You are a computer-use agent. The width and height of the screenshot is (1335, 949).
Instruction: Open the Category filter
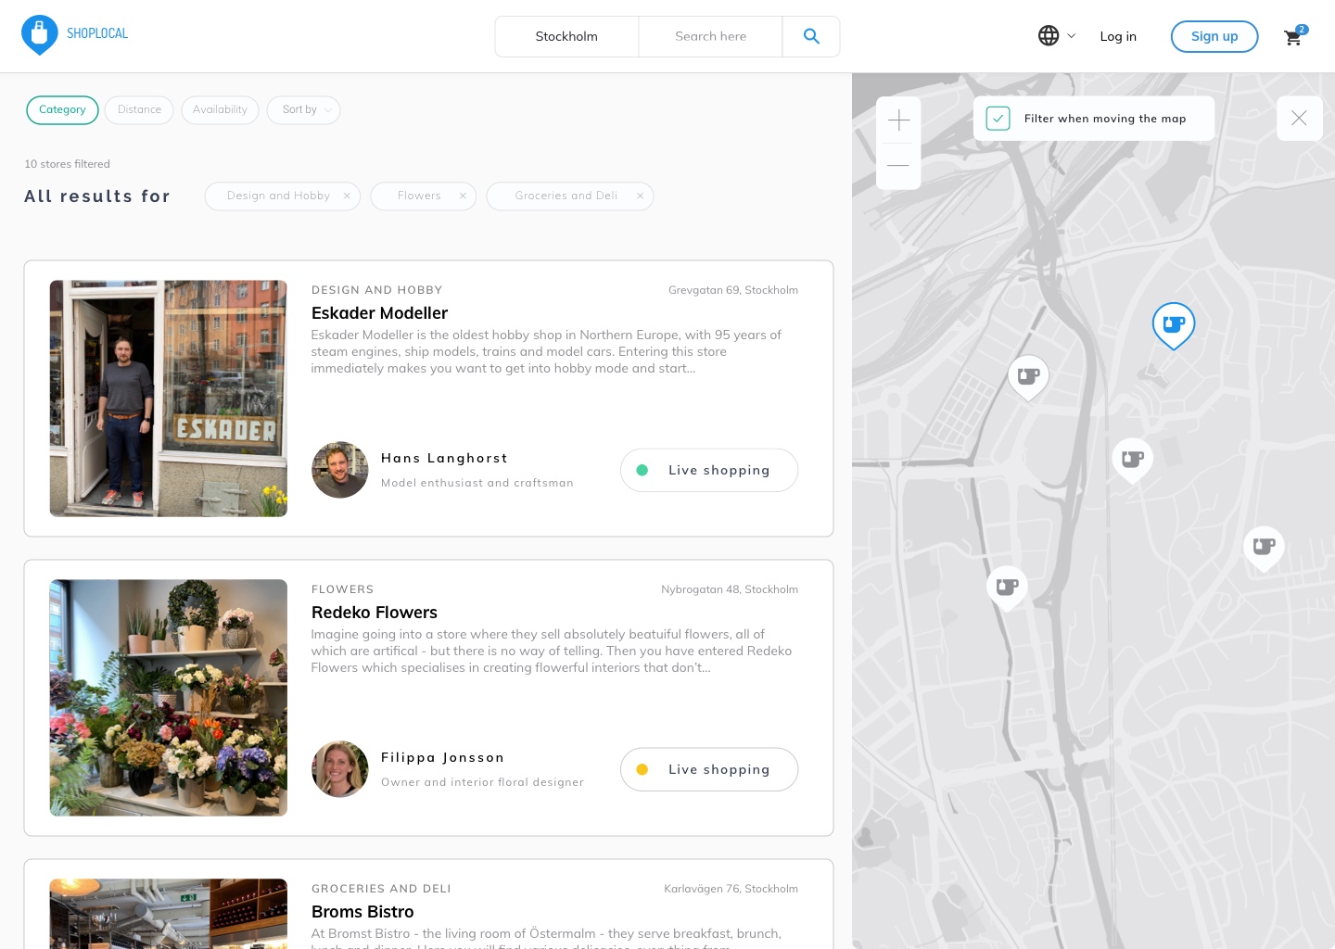tap(62, 110)
